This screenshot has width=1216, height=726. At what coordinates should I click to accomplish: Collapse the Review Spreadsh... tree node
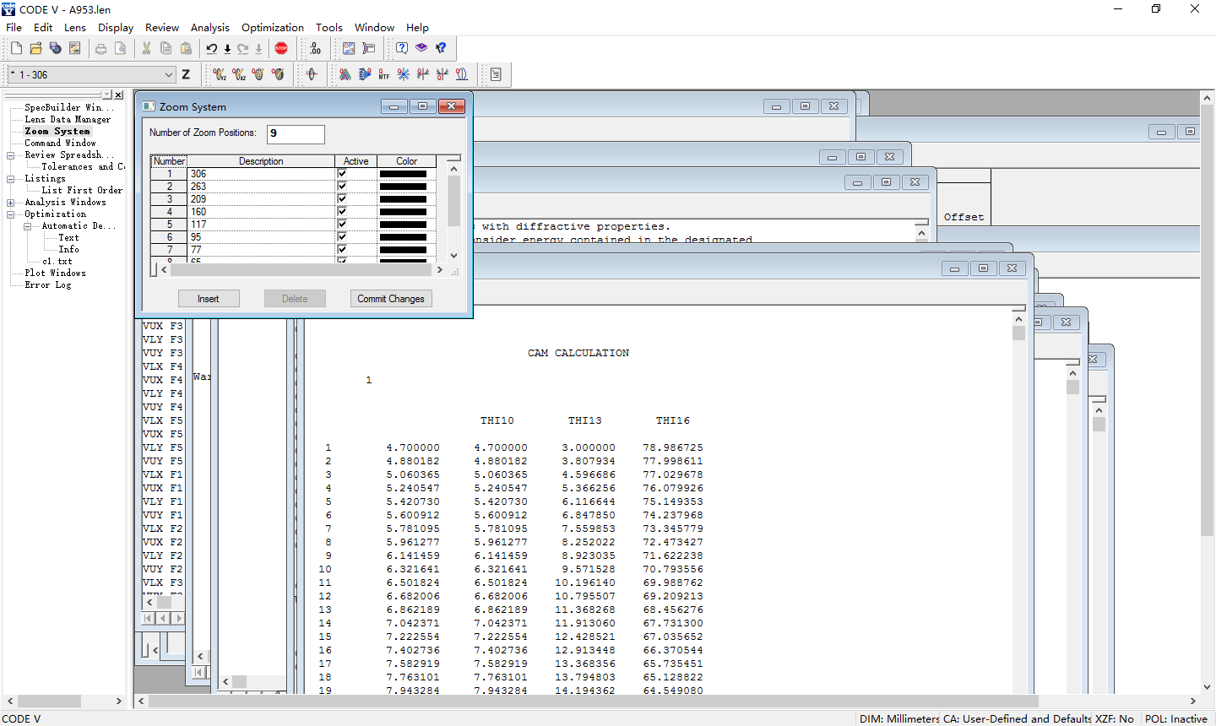tap(10, 155)
